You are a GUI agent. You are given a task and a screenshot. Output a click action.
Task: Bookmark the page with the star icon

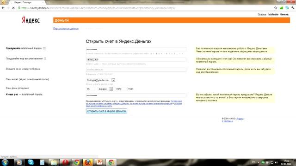tap(276, 8)
